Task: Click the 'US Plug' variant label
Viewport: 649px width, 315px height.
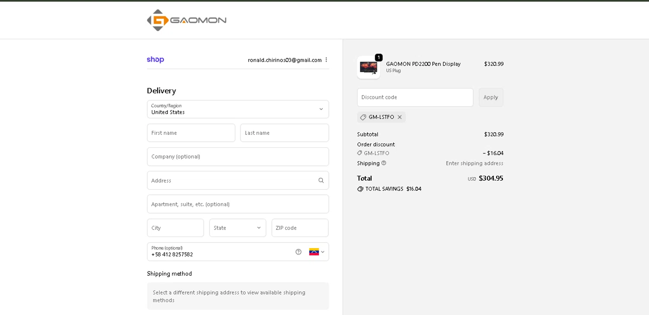Action: point(393,71)
